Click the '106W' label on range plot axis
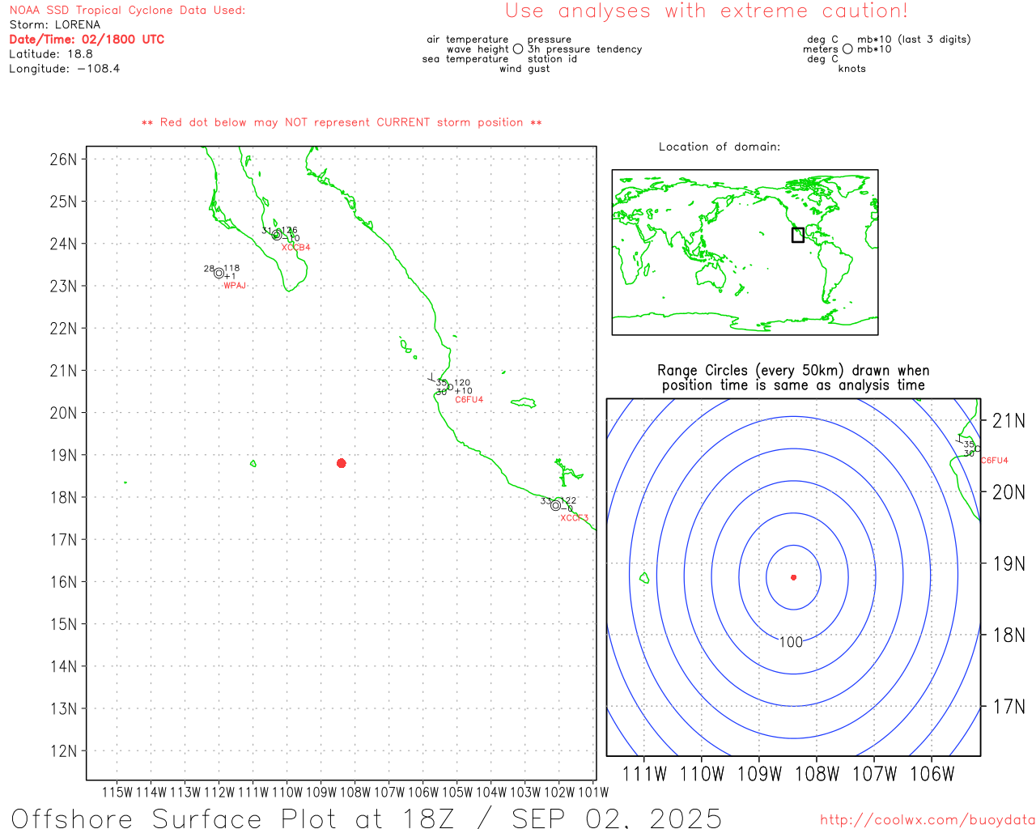Viewport: 1036px width, 829px height. tap(932, 774)
